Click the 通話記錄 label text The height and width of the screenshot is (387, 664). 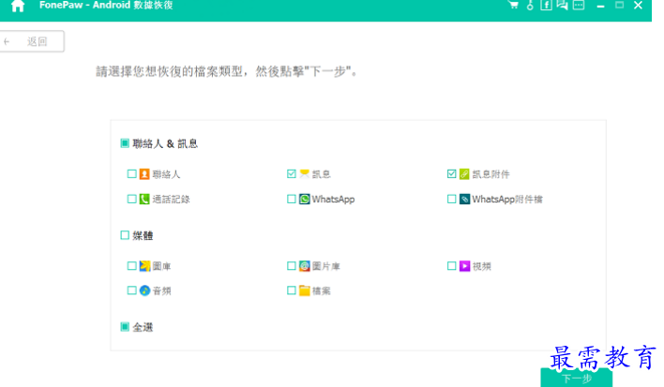(x=171, y=200)
